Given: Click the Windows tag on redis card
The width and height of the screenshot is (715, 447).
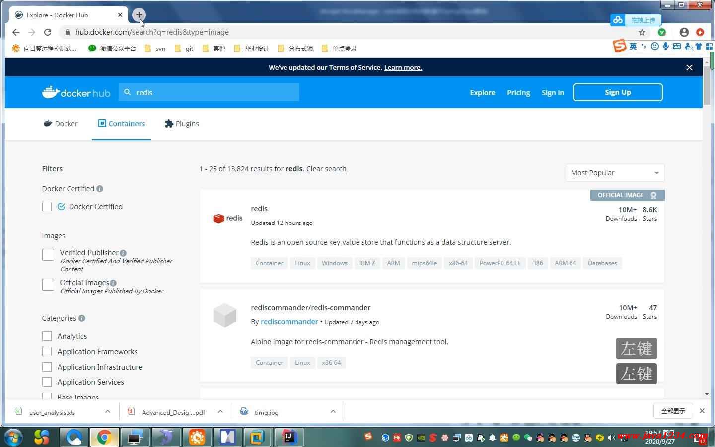Looking at the screenshot, I should 335,263.
